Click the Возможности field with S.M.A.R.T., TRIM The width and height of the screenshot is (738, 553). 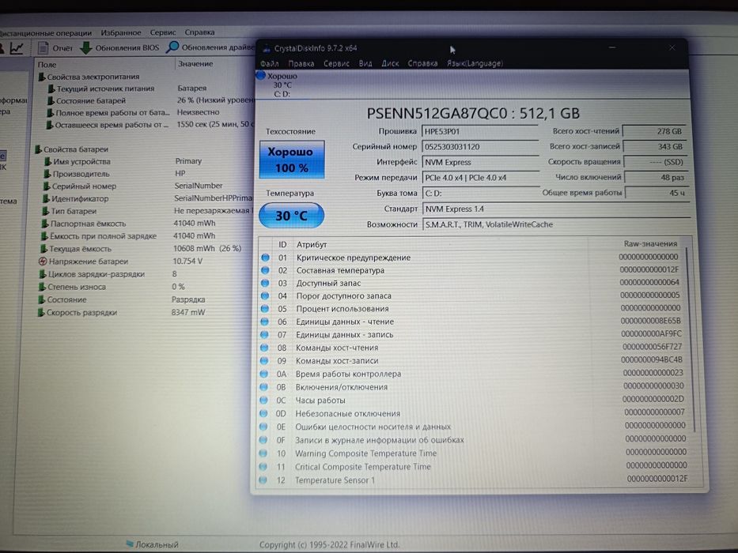click(556, 224)
